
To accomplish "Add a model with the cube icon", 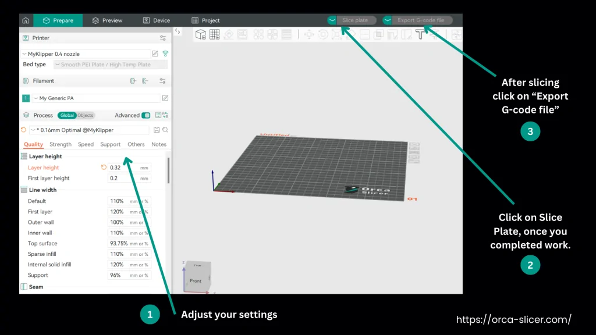I will click(x=200, y=34).
